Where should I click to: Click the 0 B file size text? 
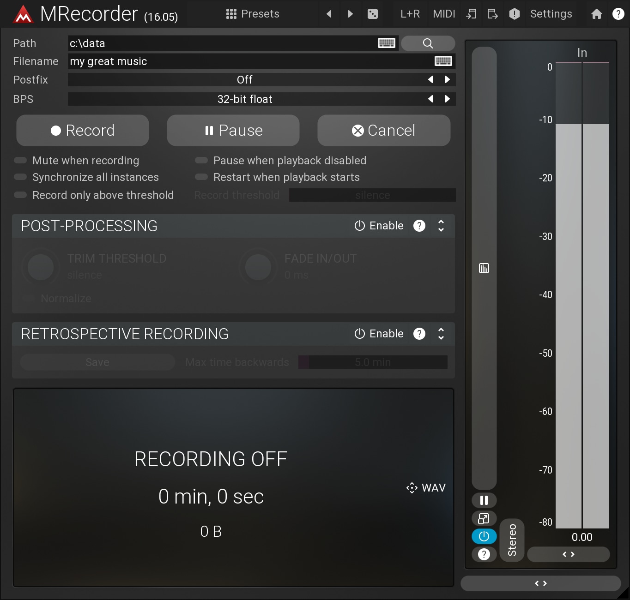[x=211, y=532]
